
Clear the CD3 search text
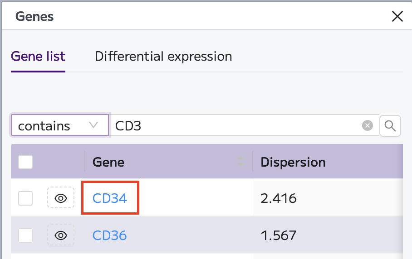coord(368,125)
